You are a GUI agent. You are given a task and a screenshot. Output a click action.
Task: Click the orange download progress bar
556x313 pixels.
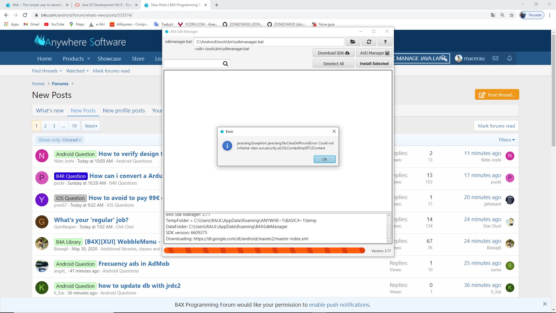click(x=264, y=250)
